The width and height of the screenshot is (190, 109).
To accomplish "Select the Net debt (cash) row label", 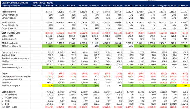I will tap(9, 107).
